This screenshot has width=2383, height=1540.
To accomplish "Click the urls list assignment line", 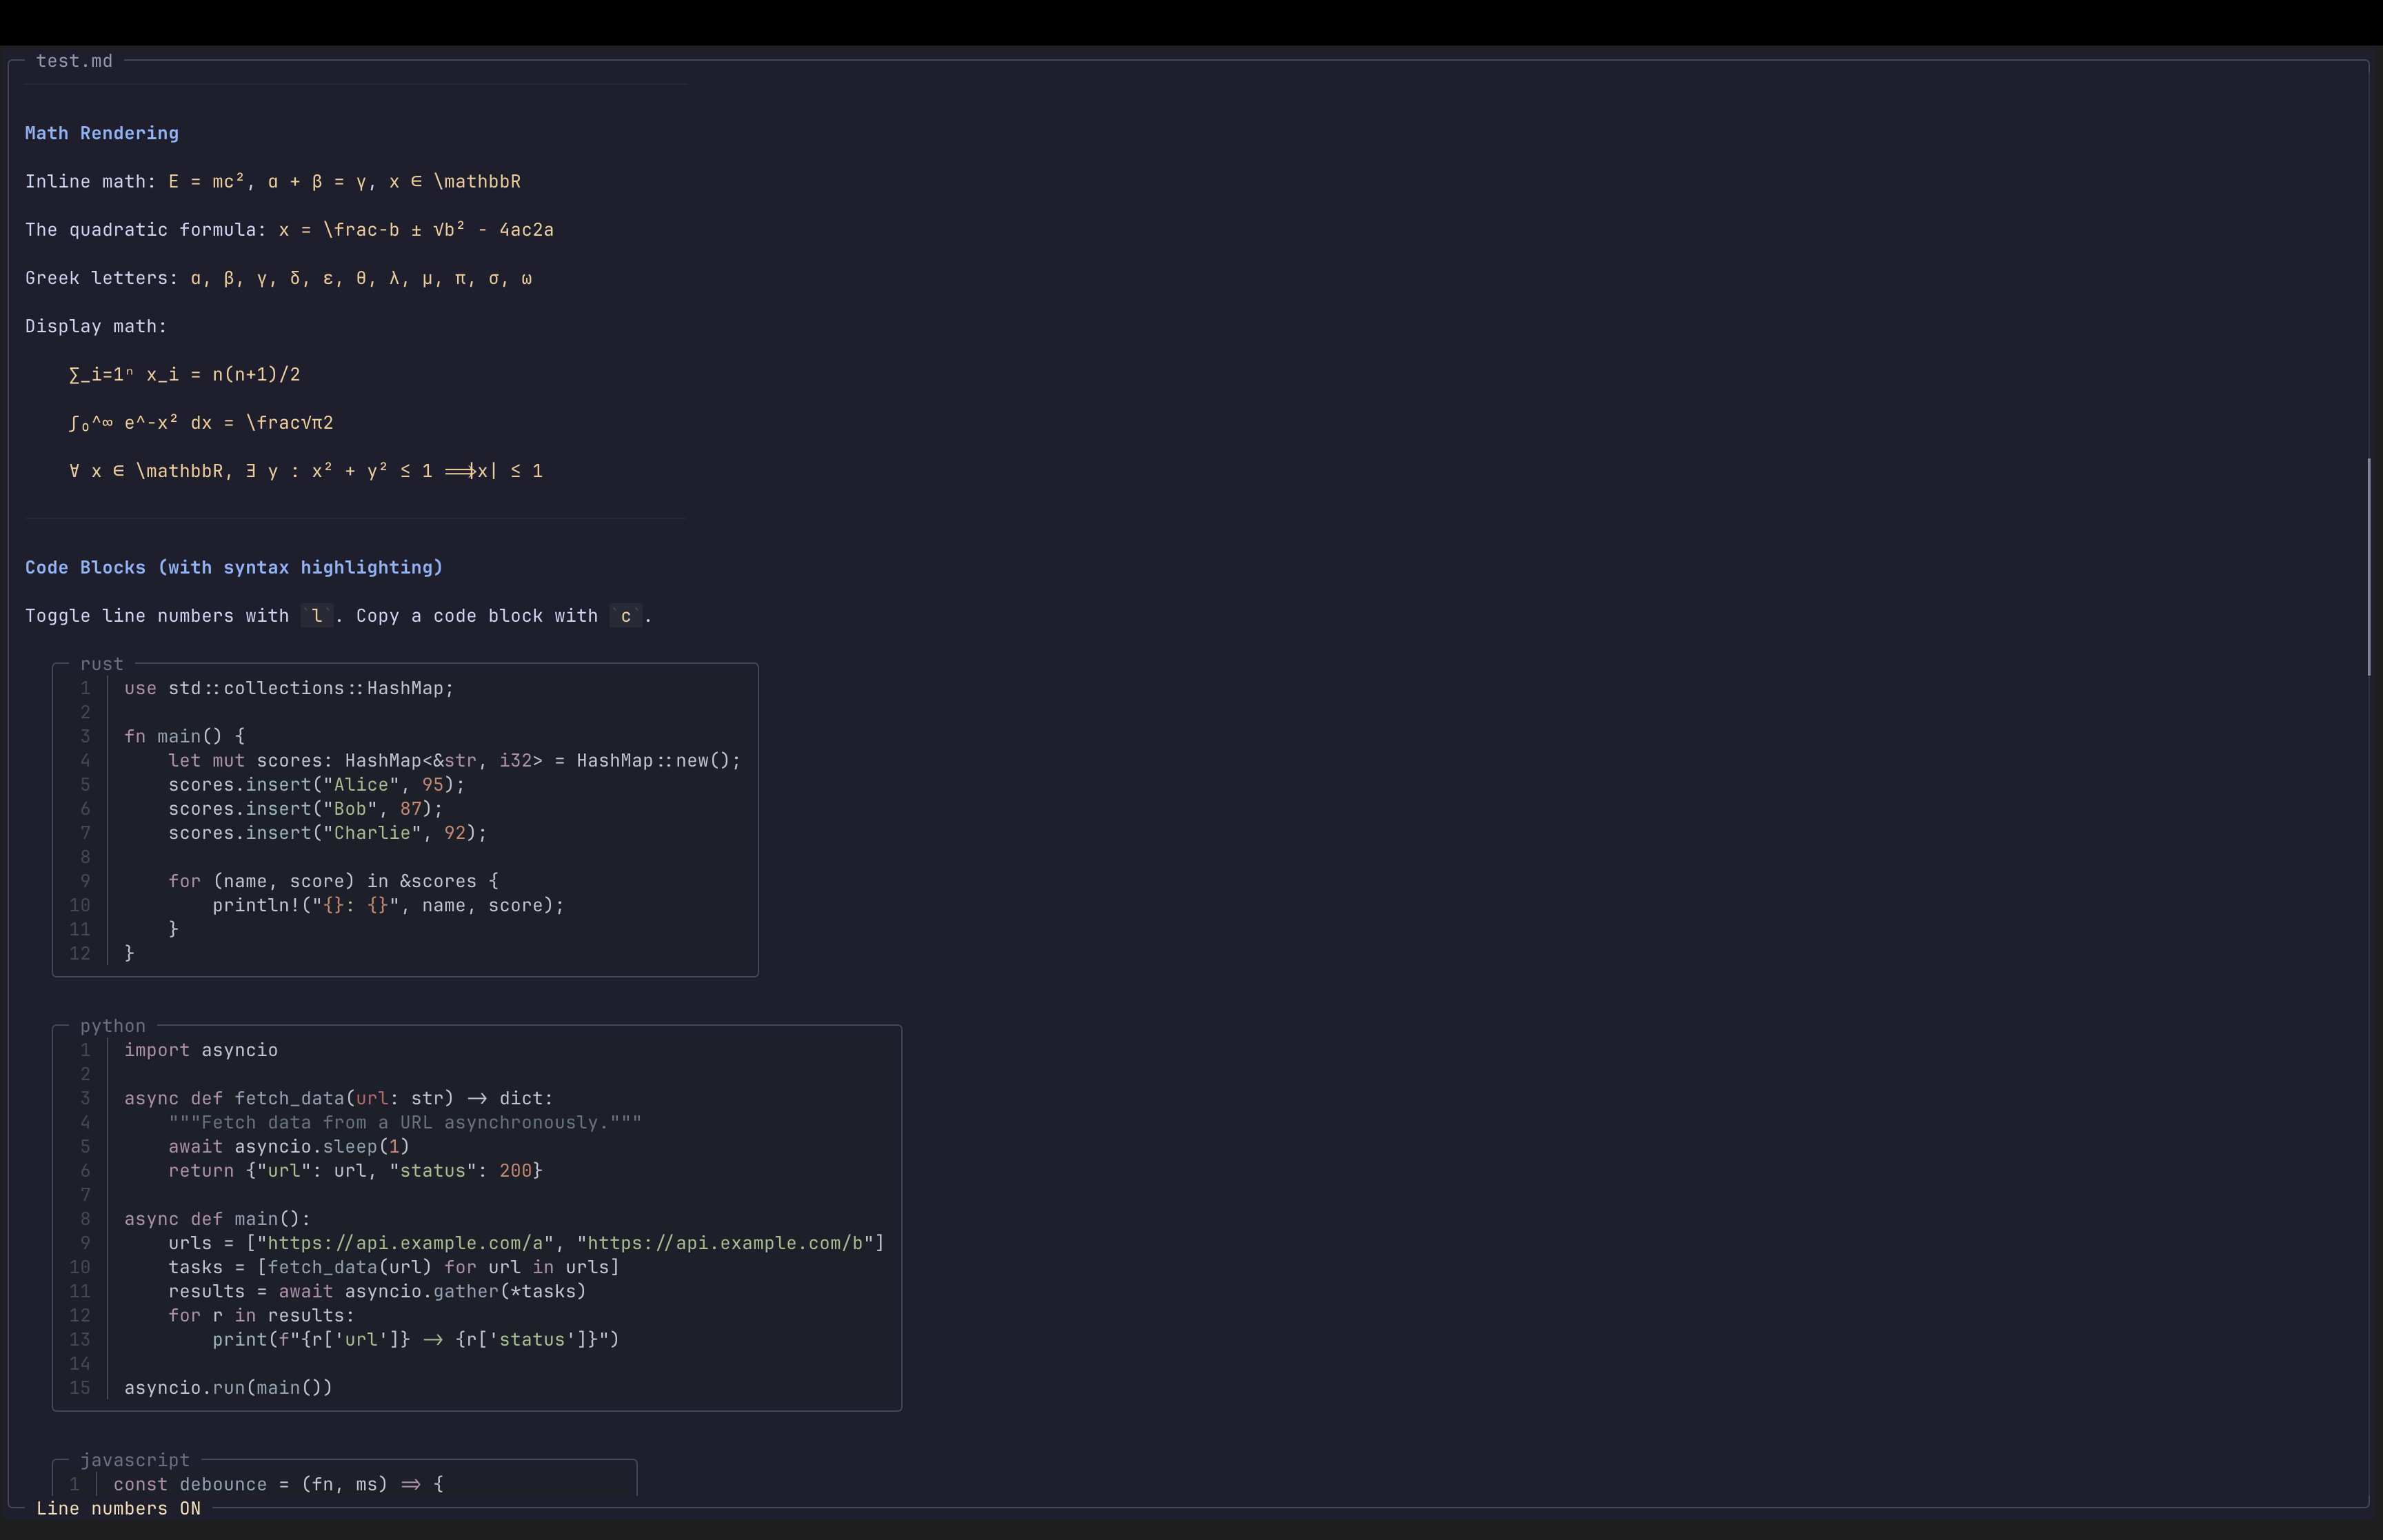I will point(527,1243).
